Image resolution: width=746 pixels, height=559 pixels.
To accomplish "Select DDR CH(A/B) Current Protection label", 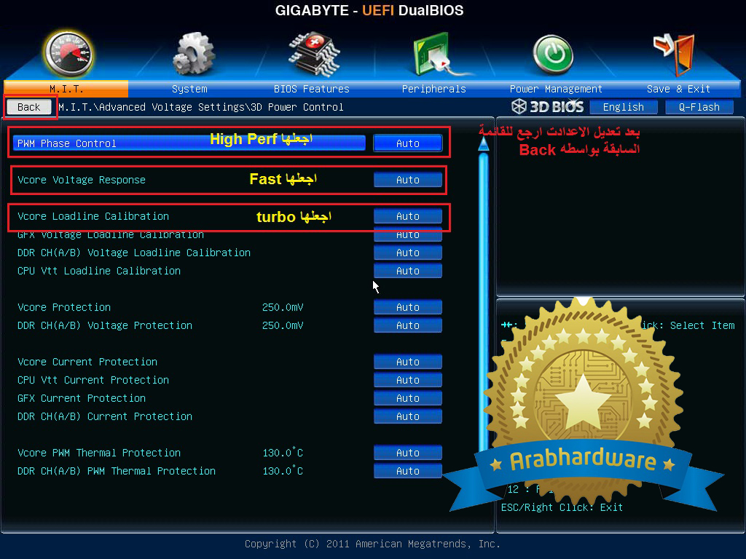I will (105, 416).
